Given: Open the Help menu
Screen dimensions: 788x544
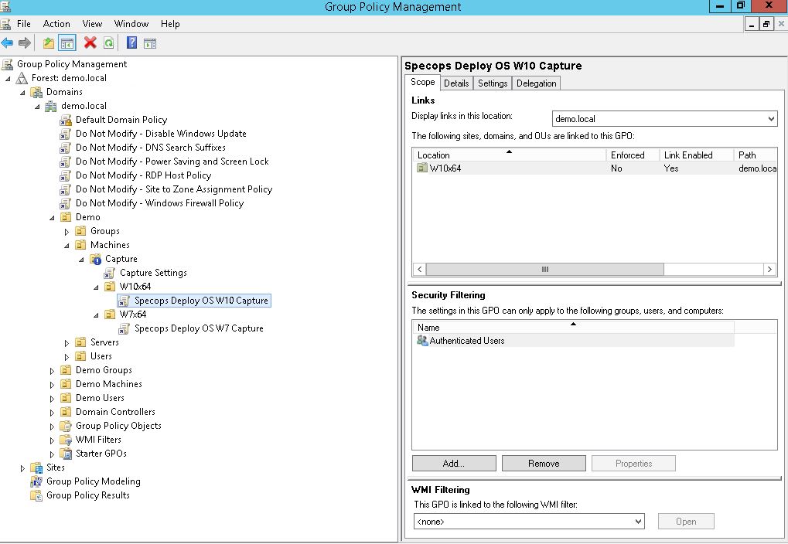Looking at the screenshot, I should tap(170, 24).
